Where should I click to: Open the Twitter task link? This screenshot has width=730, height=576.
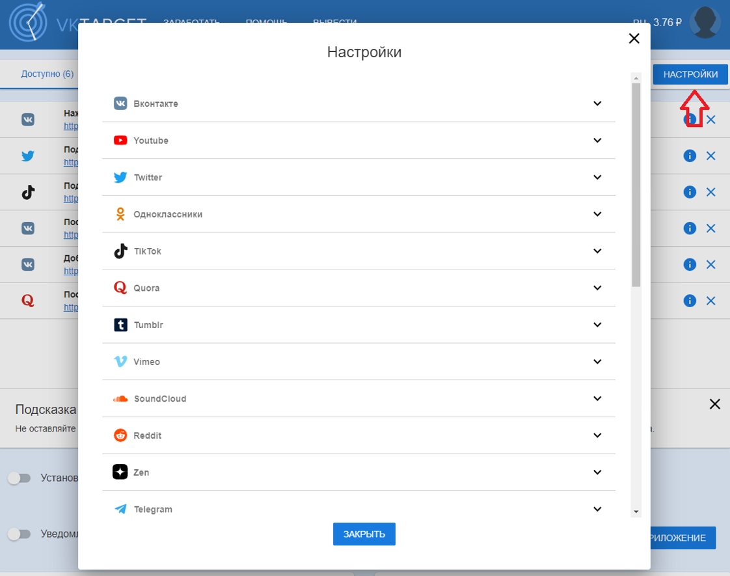click(71, 162)
